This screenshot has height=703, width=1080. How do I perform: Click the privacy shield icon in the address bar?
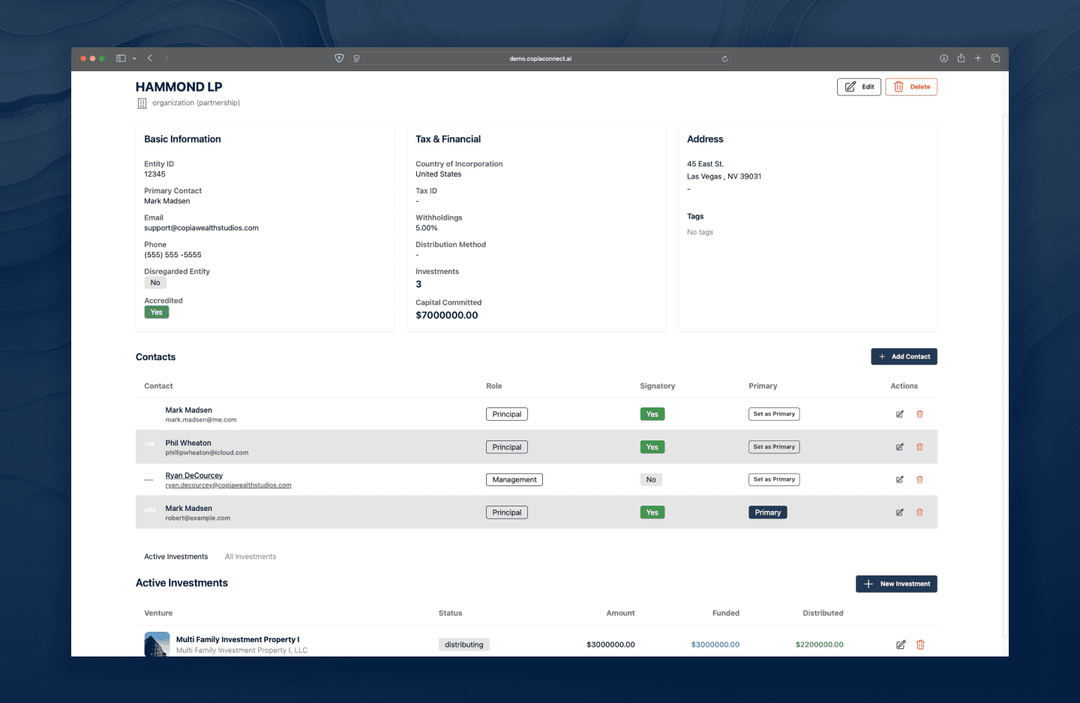coord(339,58)
